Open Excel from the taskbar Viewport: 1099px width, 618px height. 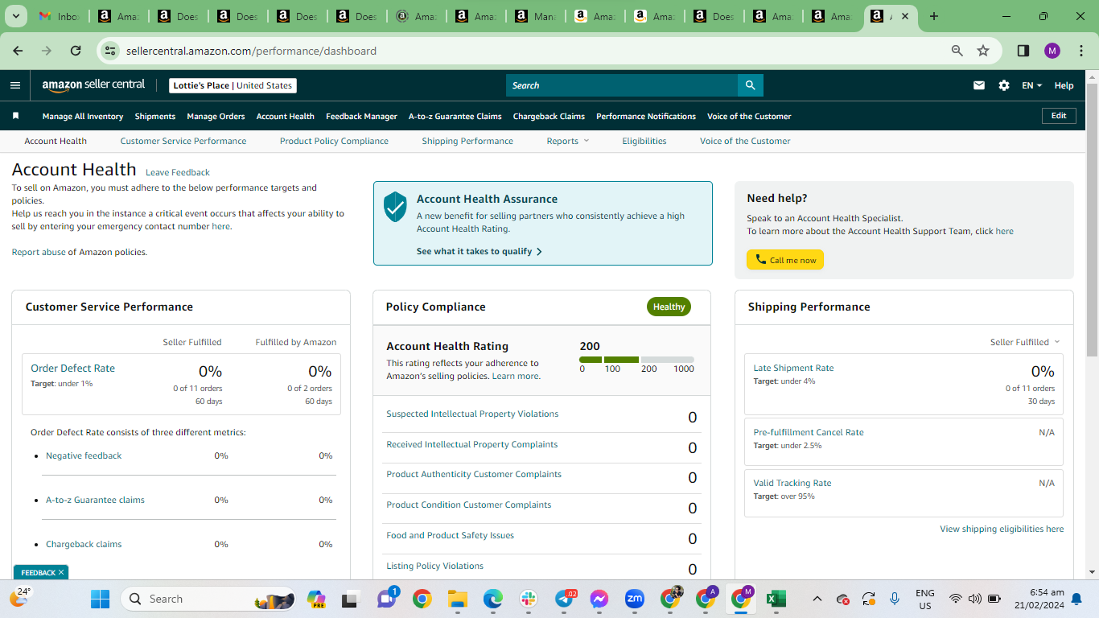tap(776, 599)
